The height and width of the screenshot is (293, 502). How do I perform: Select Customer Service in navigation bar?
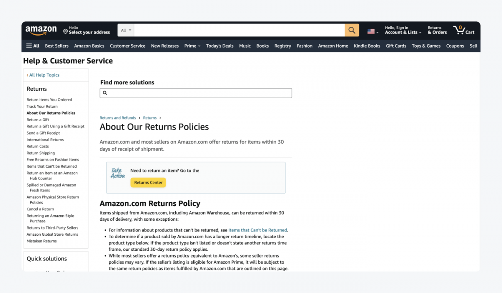(128, 46)
